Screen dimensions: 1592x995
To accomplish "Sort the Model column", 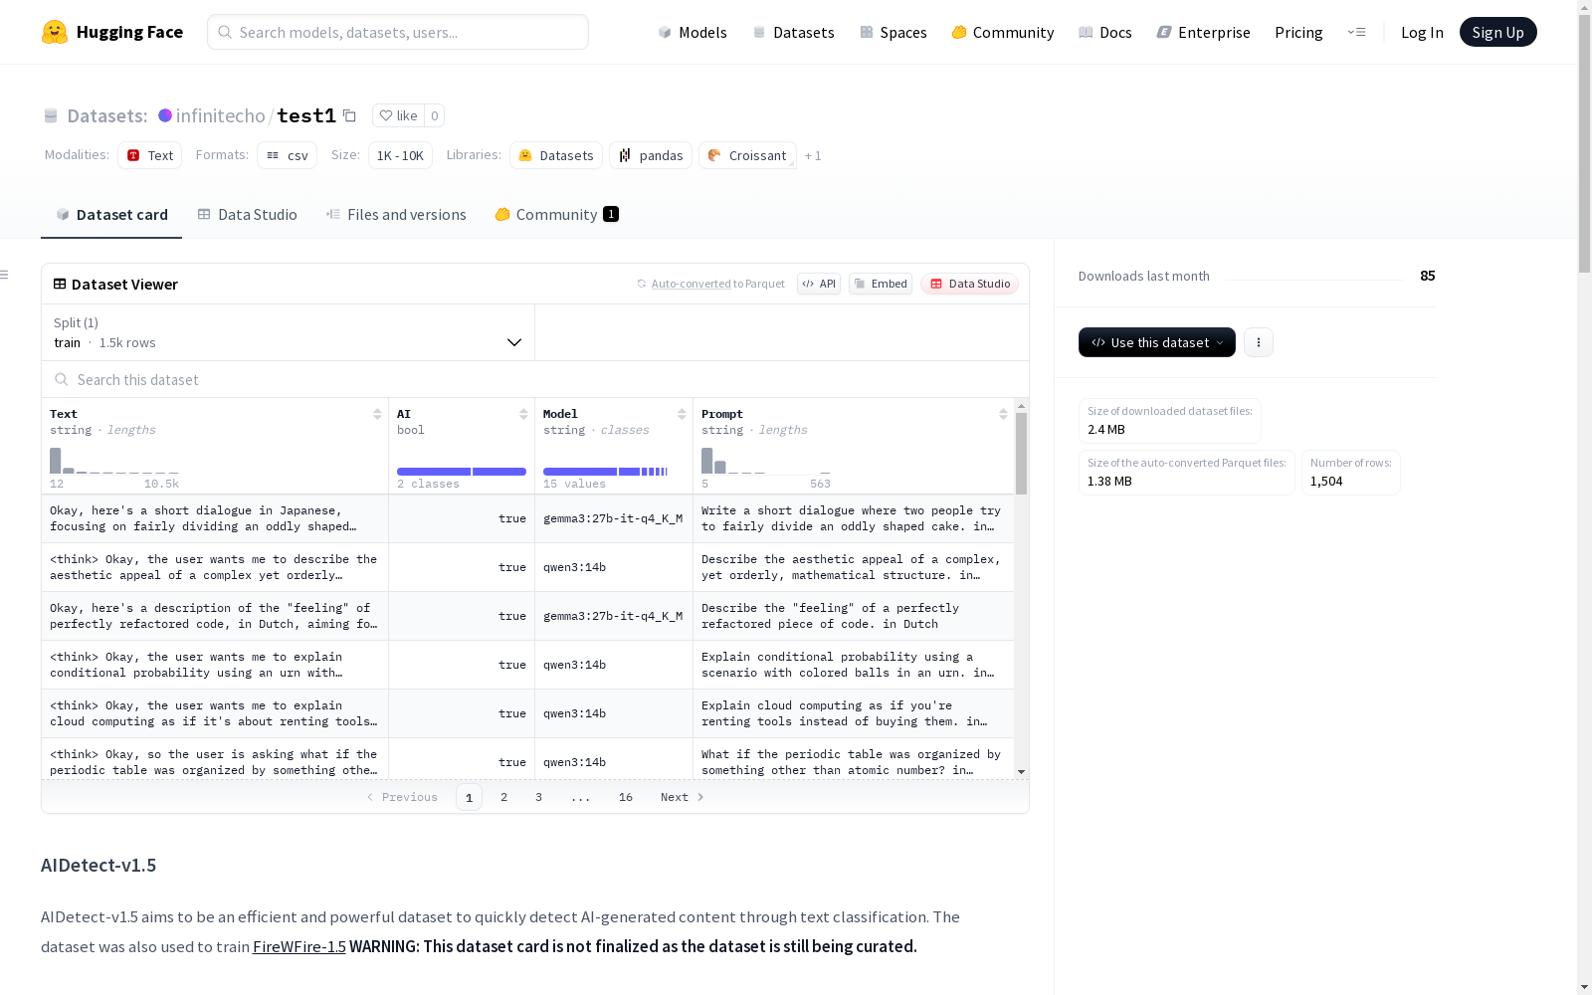I will 682,414.
